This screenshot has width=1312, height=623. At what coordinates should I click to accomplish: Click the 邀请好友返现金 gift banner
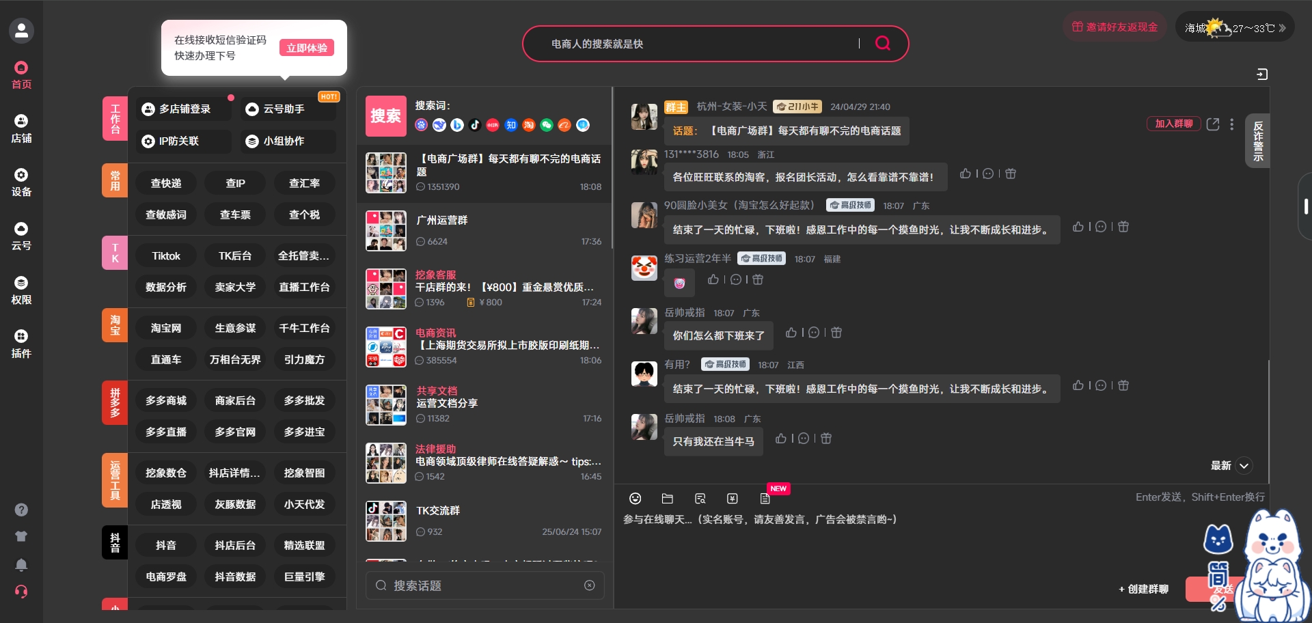[1114, 27]
